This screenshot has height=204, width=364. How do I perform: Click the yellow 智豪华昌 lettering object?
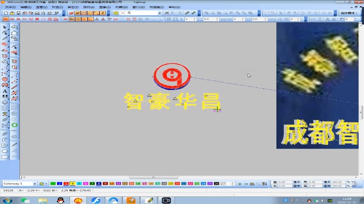[x=172, y=101]
